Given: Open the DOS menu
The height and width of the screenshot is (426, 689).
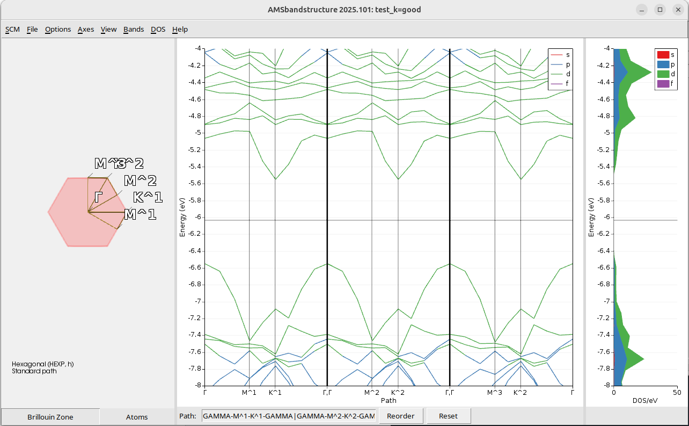Looking at the screenshot, I should 158,29.
